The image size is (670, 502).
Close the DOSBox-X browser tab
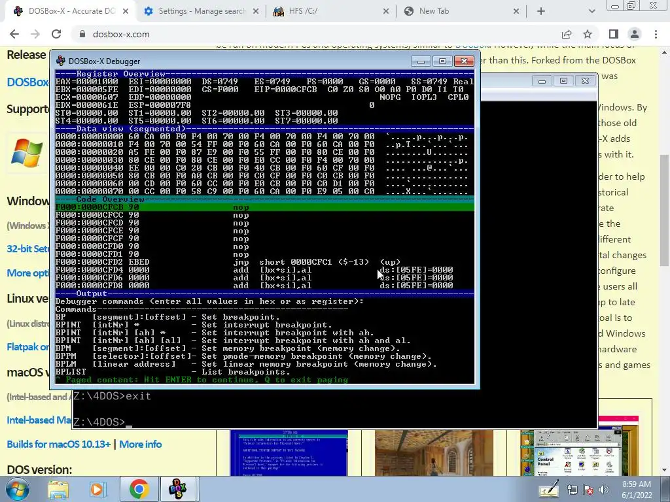(x=126, y=11)
